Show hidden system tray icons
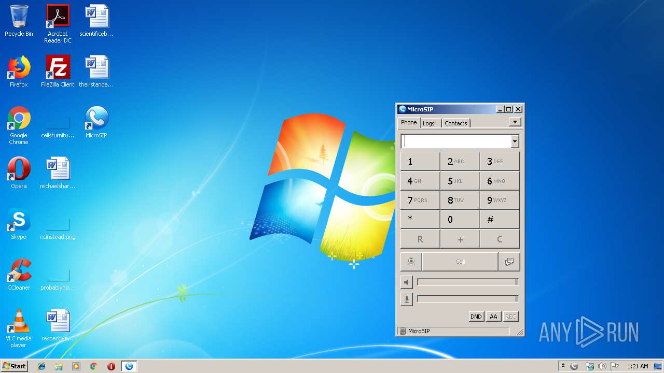 563,366
